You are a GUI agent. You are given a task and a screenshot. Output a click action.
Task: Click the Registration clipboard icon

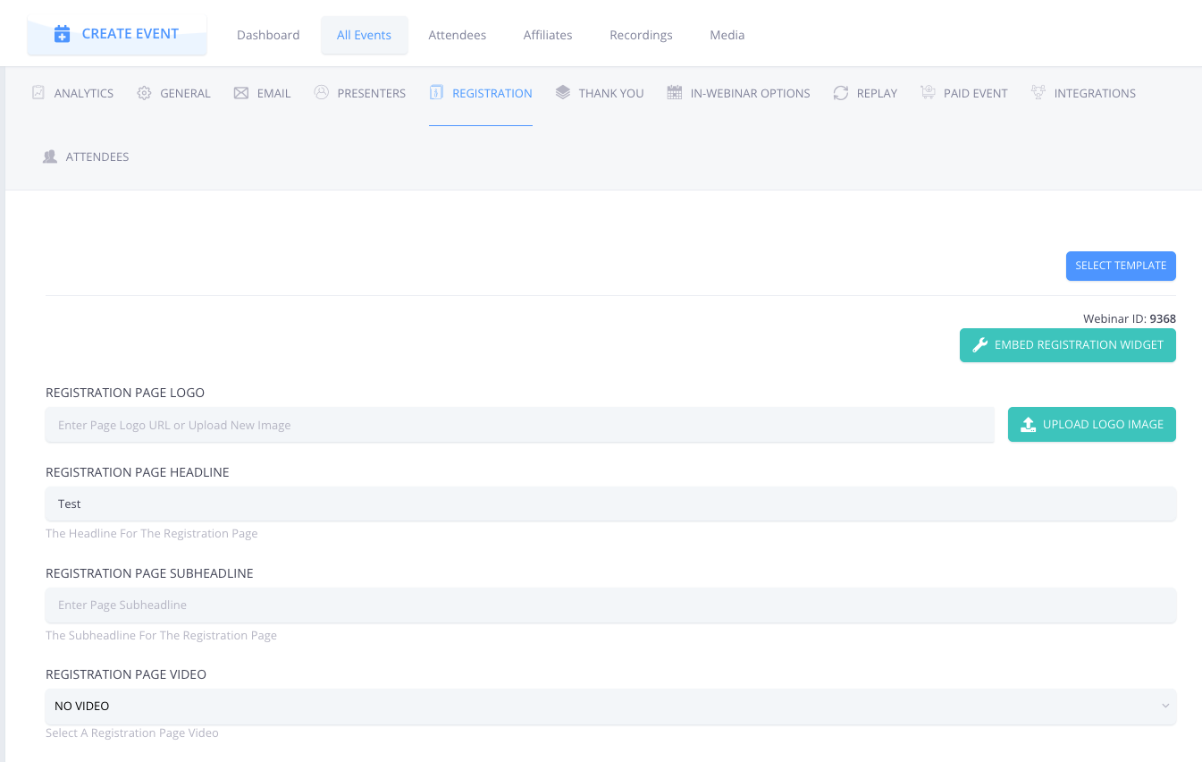point(436,92)
